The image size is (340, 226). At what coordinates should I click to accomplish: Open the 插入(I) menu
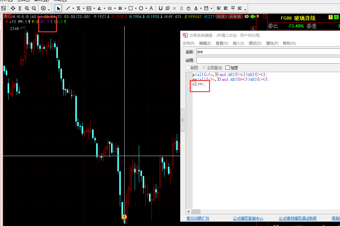click(x=238, y=43)
